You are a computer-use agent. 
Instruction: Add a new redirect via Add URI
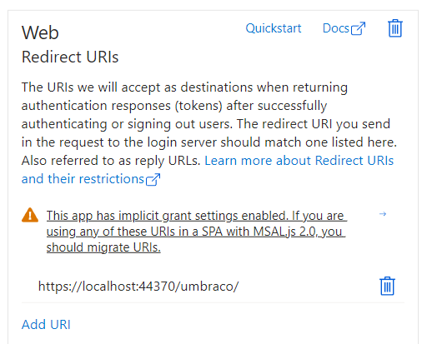tap(46, 324)
